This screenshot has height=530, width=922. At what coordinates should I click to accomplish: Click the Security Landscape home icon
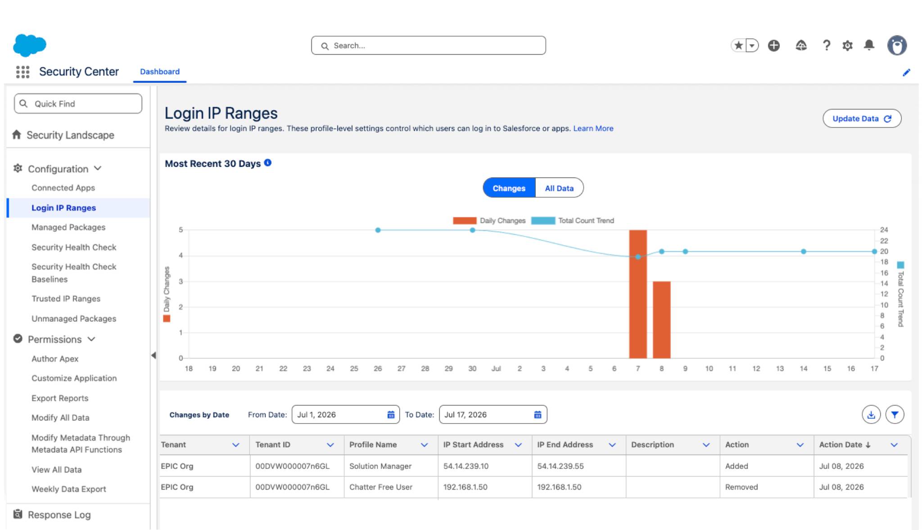(x=17, y=135)
